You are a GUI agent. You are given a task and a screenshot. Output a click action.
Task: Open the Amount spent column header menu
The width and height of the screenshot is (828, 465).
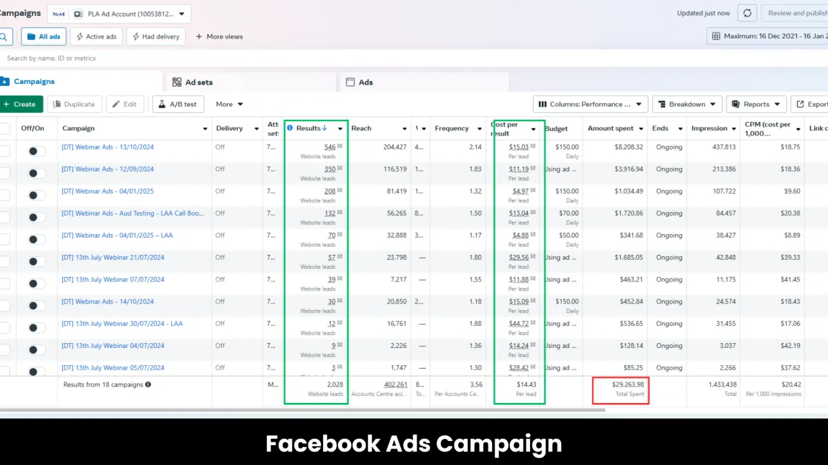tap(641, 129)
